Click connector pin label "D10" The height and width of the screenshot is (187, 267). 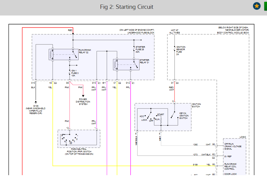coord(94,83)
